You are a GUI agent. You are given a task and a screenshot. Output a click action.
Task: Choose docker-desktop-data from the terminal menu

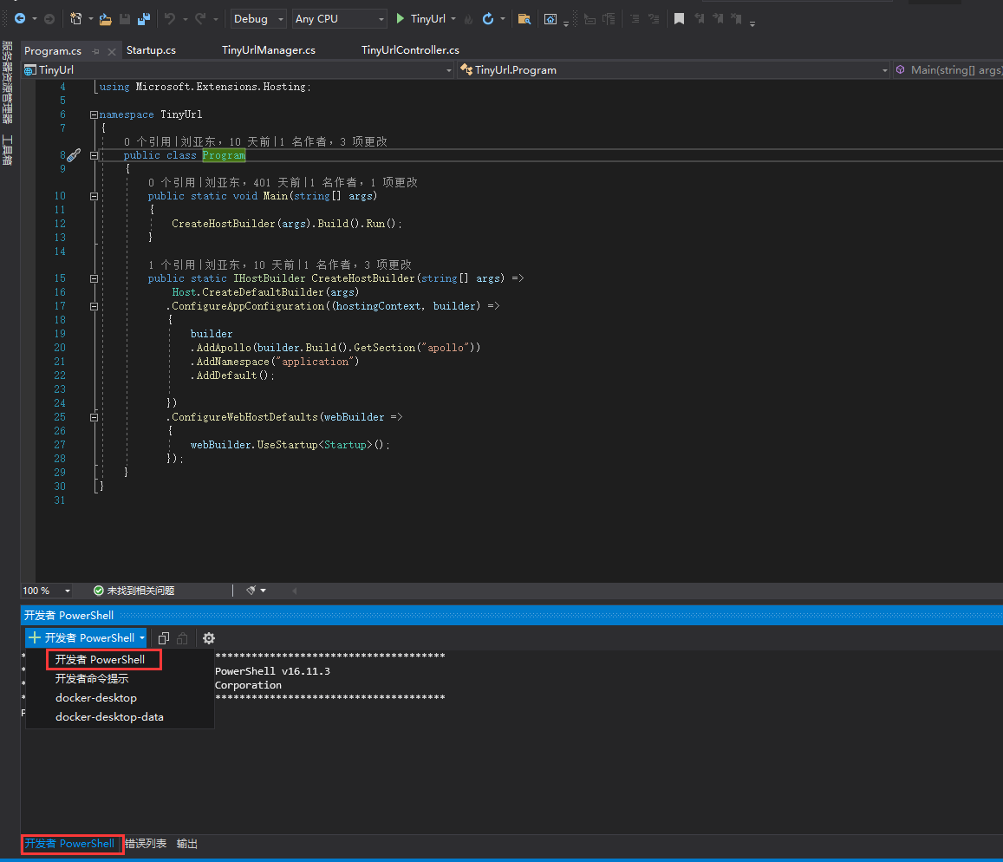[109, 716]
